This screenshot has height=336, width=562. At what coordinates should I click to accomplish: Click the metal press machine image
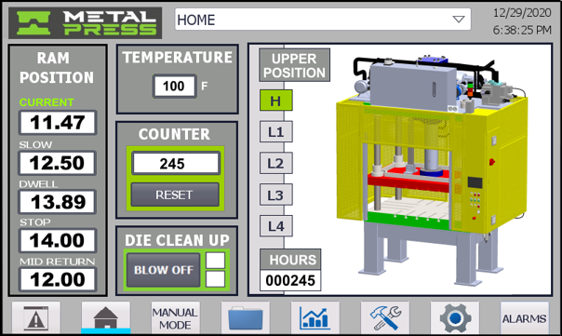click(x=432, y=170)
